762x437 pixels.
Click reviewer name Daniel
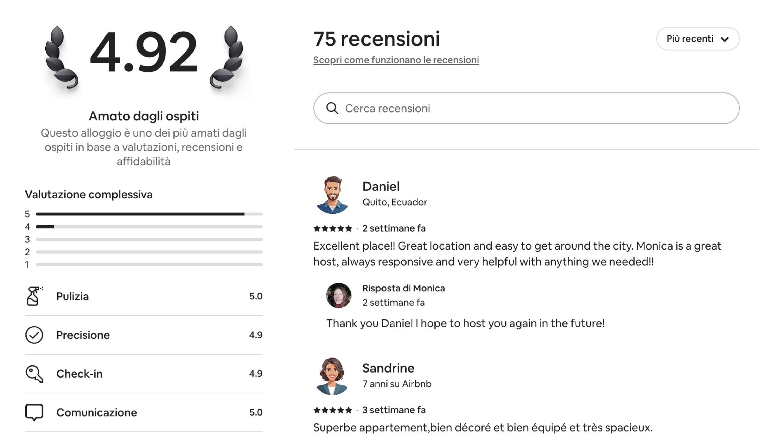(x=381, y=186)
